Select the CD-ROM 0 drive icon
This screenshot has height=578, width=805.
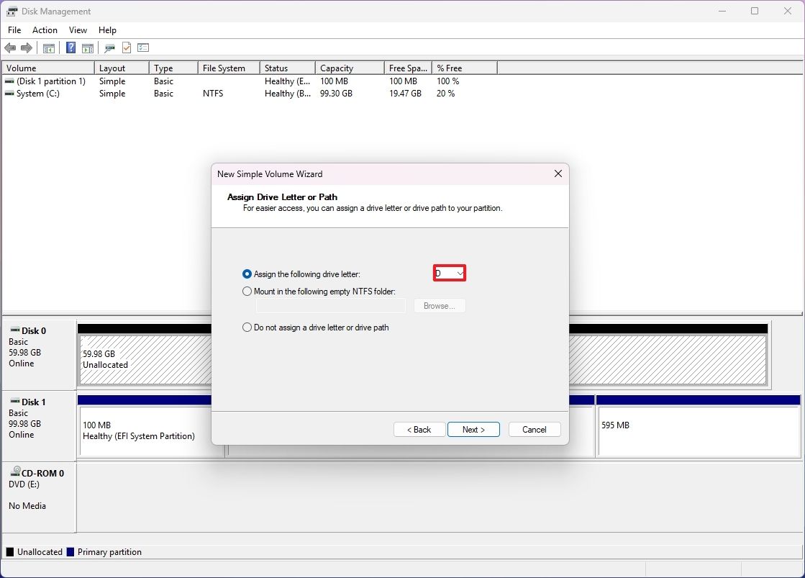[16, 472]
